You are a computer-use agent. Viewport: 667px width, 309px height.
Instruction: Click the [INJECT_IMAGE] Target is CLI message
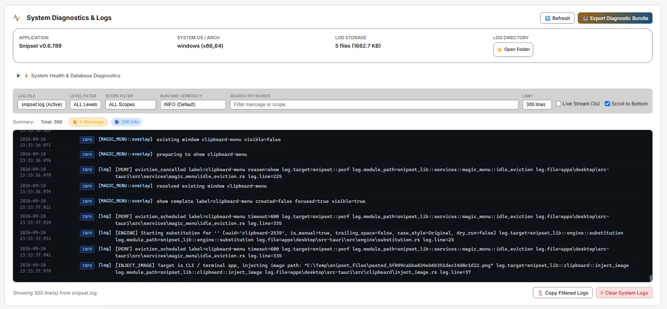pos(372,269)
